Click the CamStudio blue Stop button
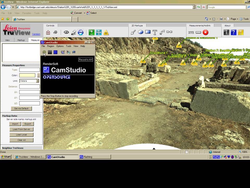This screenshot has width=250, height=188. (x=55, y=52)
